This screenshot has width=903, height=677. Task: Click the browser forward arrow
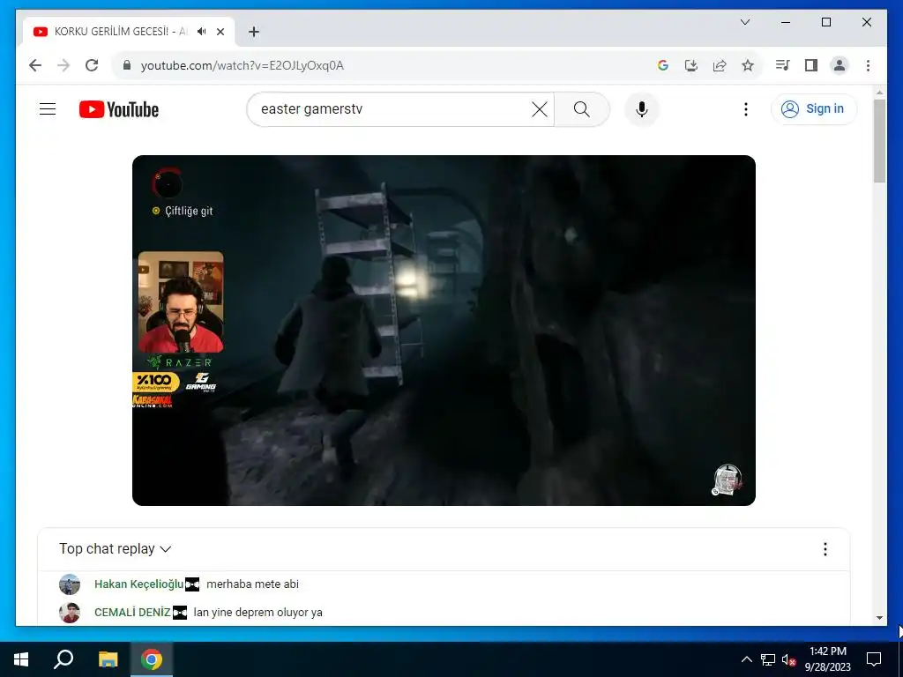click(x=63, y=65)
